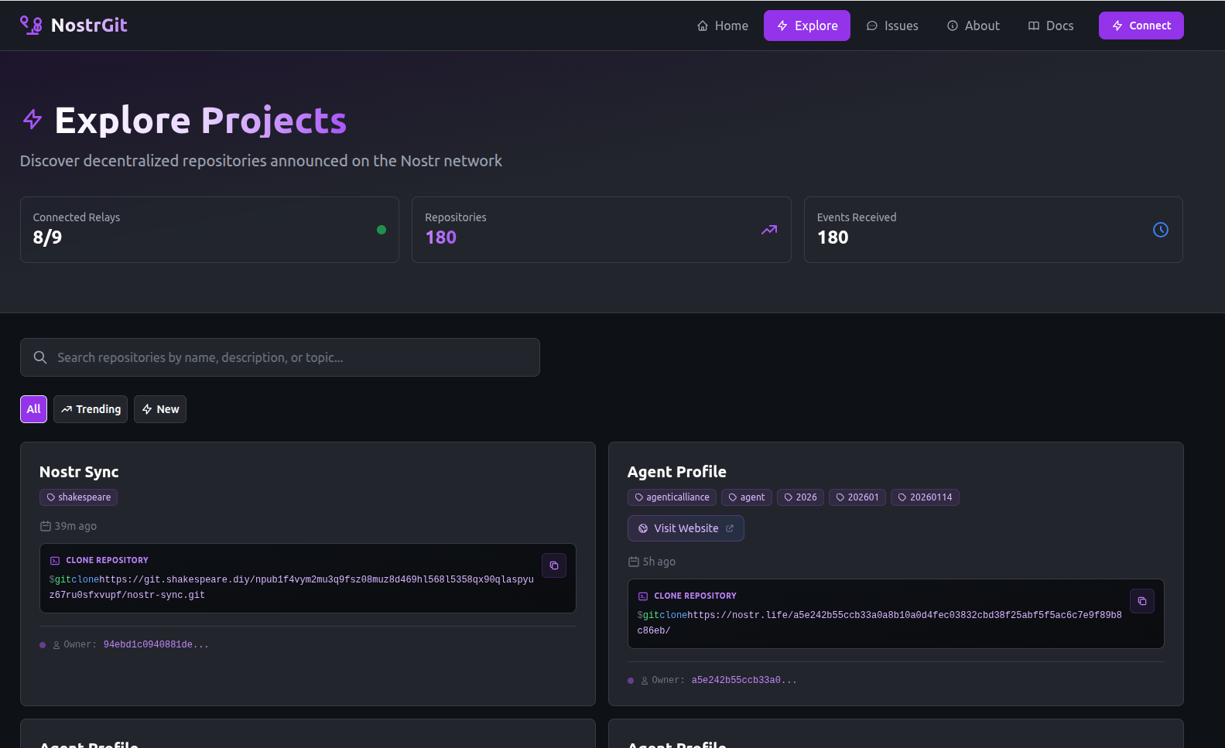The image size is (1225, 748).
Task: Copy the Nostr Sync clone command
Action: pos(553,565)
